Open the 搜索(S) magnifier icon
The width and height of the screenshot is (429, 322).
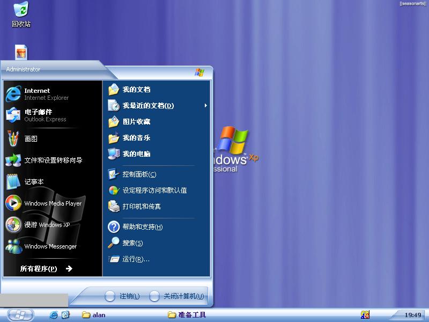pyautogui.click(x=114, y=243)
